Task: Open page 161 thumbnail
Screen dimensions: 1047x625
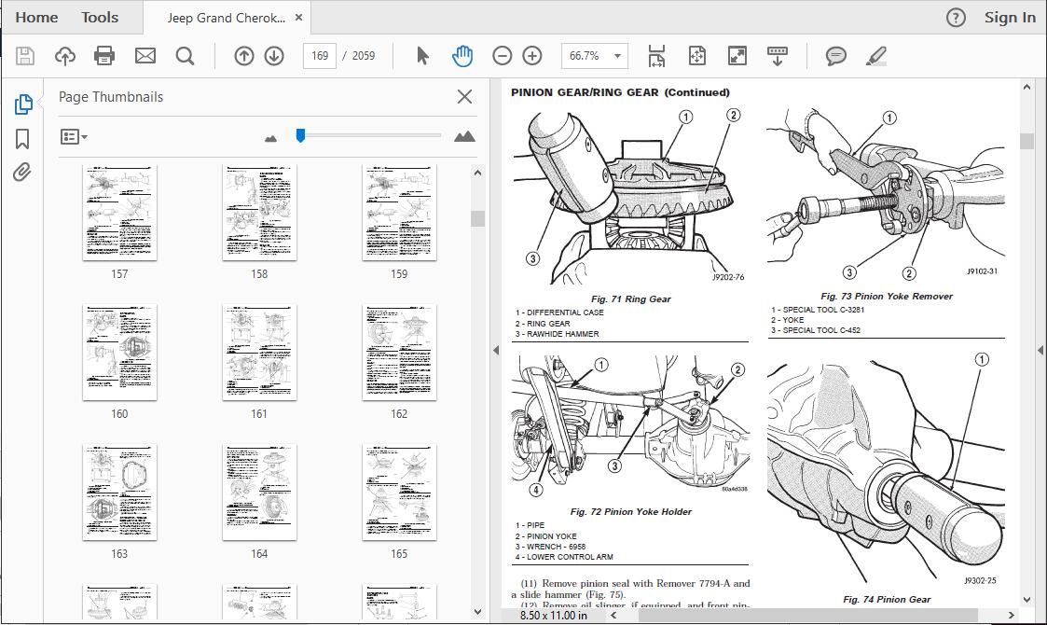Action: (x=259, y=353)
